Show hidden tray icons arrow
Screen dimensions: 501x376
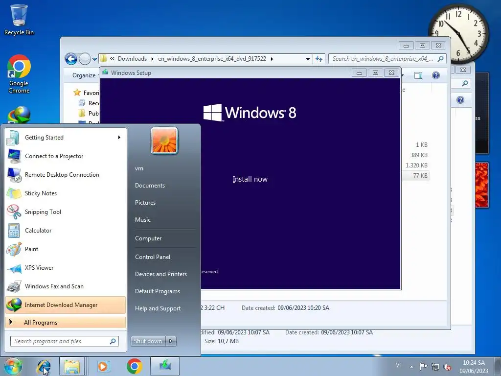tap(412, 367)
